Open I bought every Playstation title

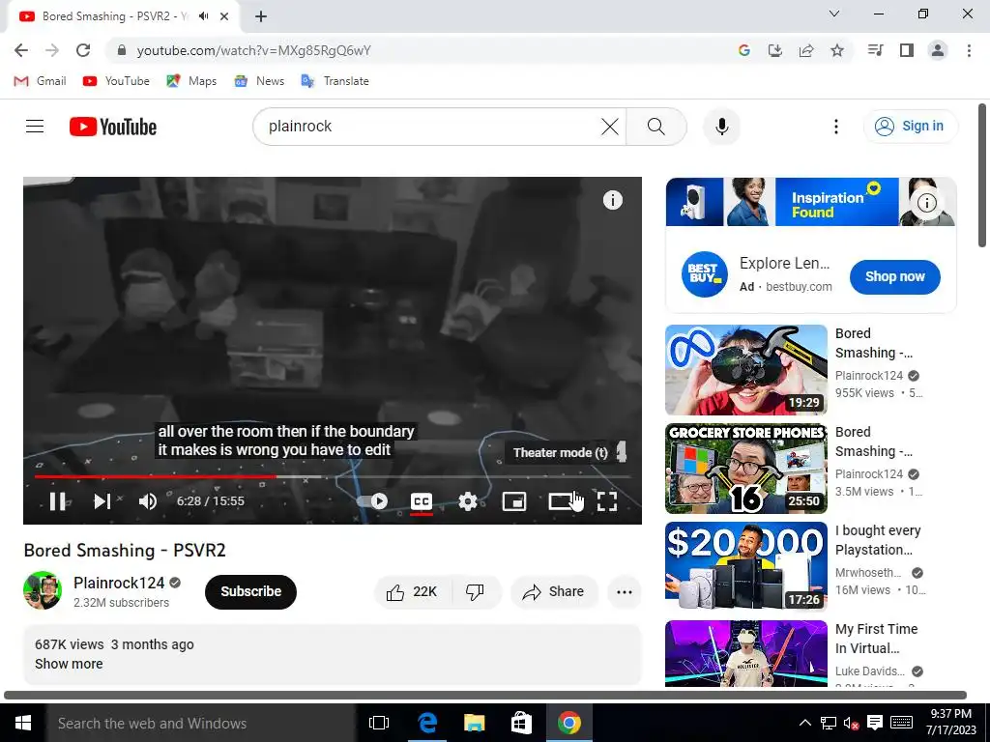pos(878,540)
